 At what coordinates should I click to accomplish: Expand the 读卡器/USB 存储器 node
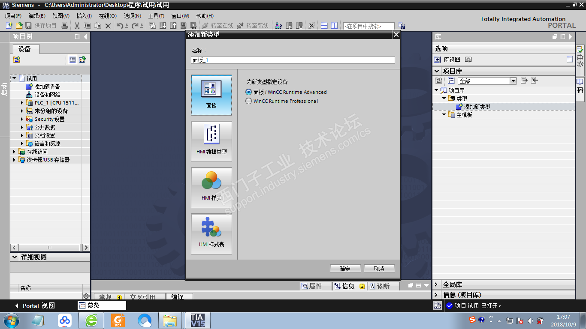coord(14,160)
